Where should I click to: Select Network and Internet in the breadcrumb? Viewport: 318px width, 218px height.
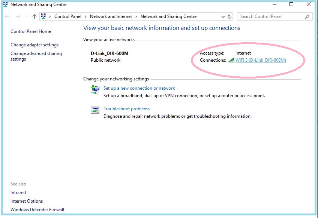[111, 16]
